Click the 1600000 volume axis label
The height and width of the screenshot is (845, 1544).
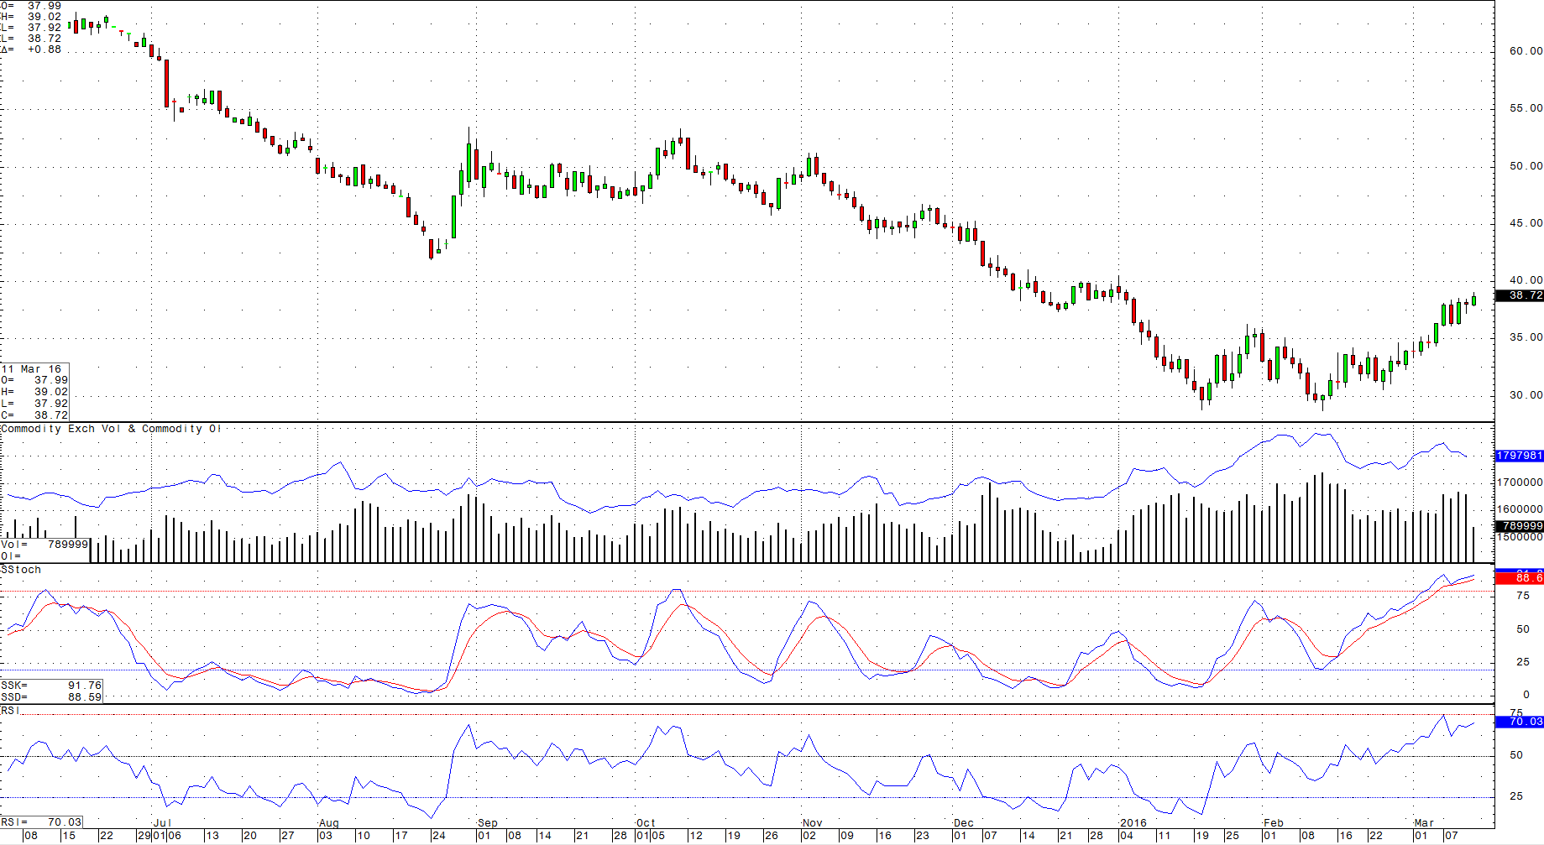(1520, 509)
